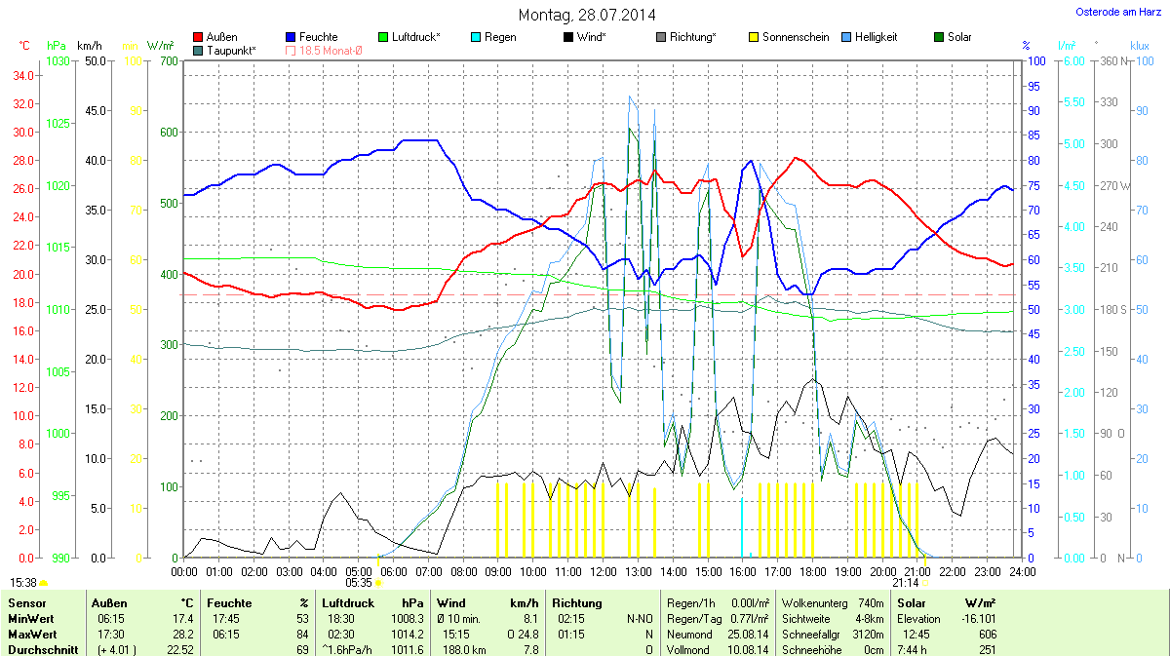Click the gray Richtung legend marker
This screenshot has height=656, width=1170.
tap(661, 37)
